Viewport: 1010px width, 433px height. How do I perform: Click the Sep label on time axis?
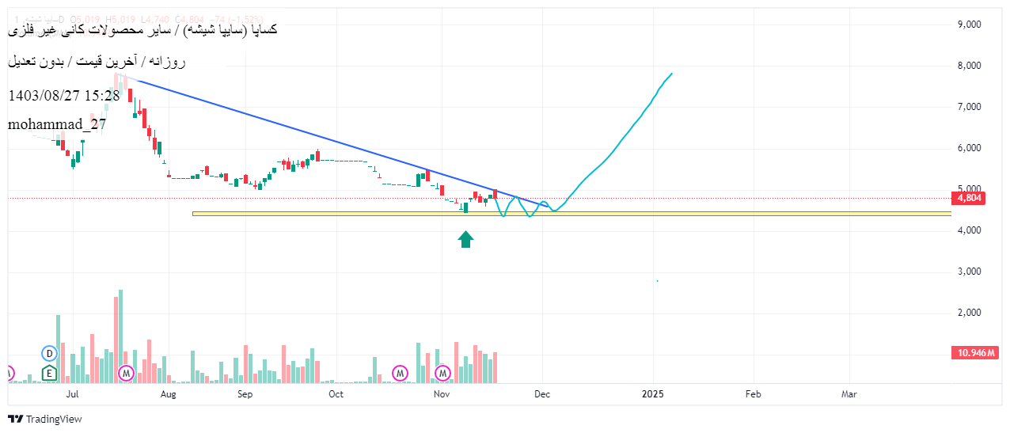245,393
